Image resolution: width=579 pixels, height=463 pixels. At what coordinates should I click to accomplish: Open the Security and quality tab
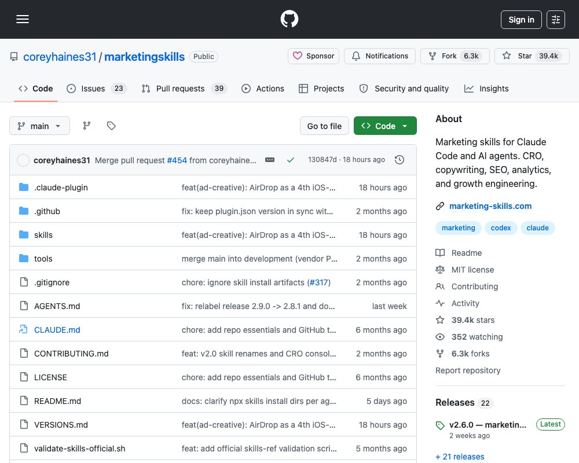404,89
